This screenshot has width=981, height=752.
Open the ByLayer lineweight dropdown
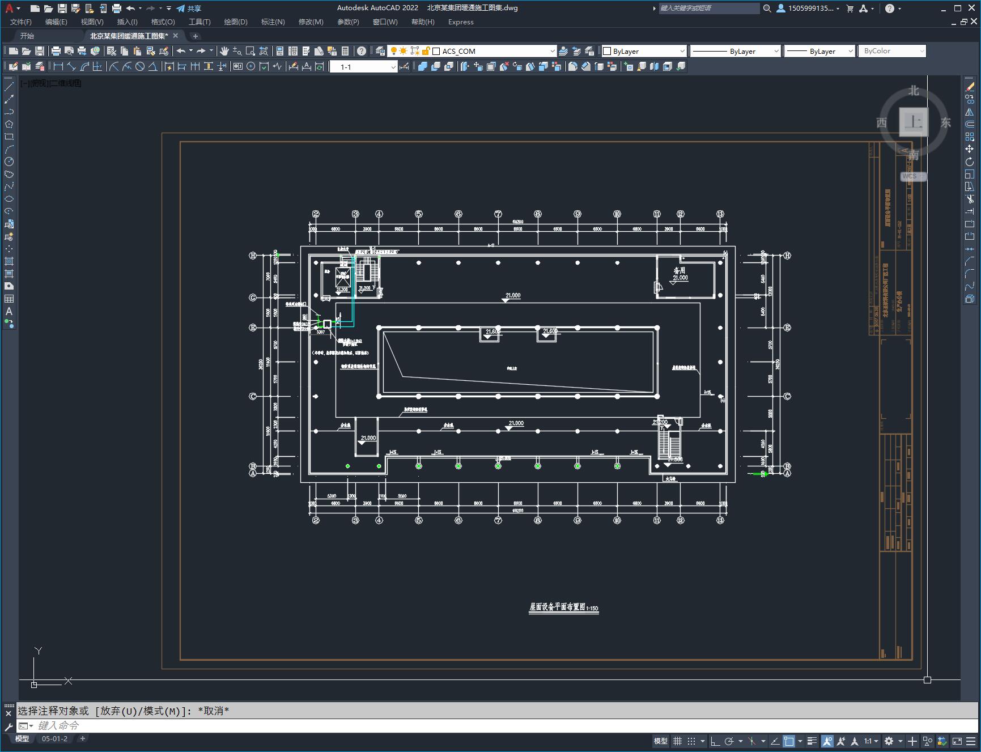(x=850, y=51)
